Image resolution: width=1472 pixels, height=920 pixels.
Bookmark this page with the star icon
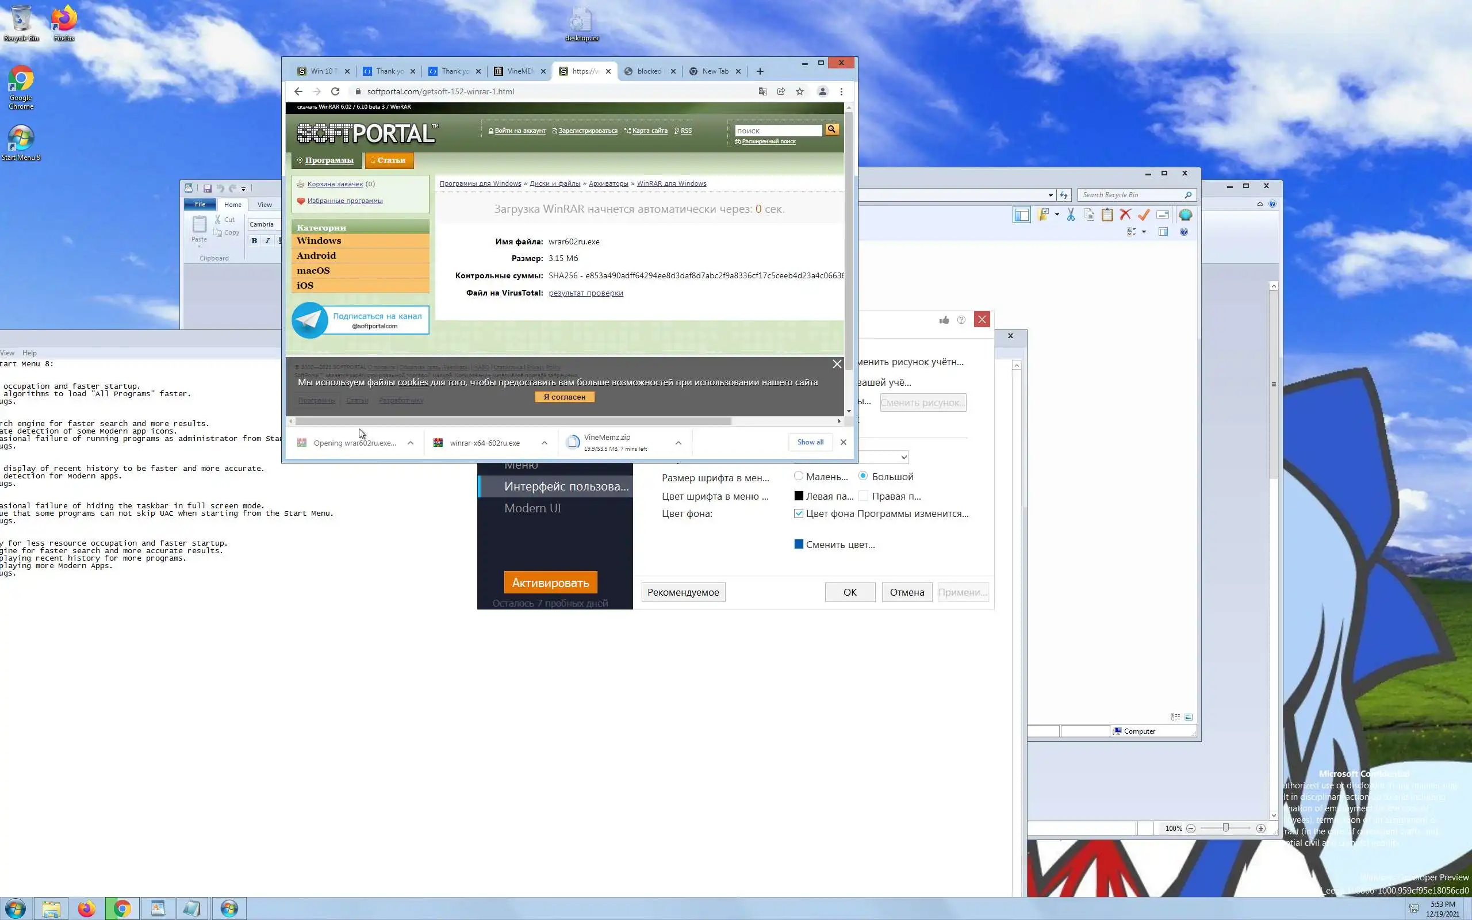pyautogui.click(x=800, y=91)
